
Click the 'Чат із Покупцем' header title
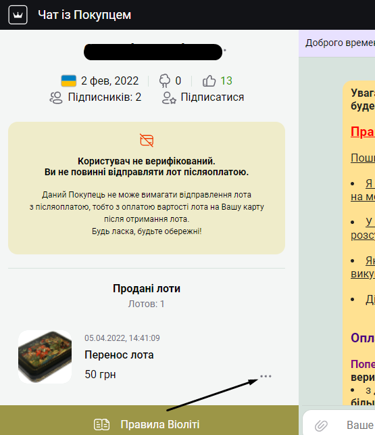[84, 15]
